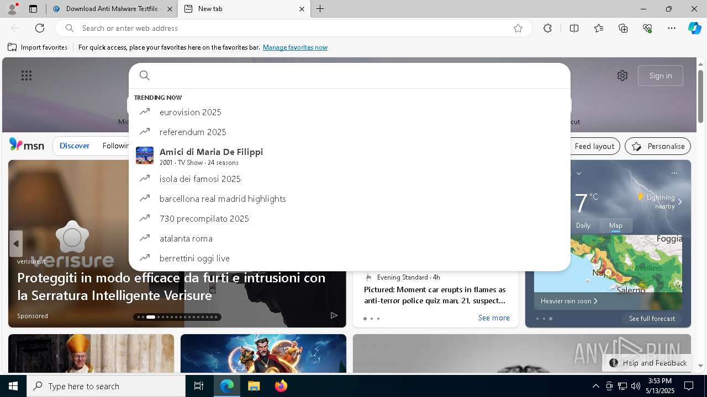Screen dimensions: 707x397
Task: Select barcellona real madrid highlights suggestion
Action: click(x=349, y=198)
